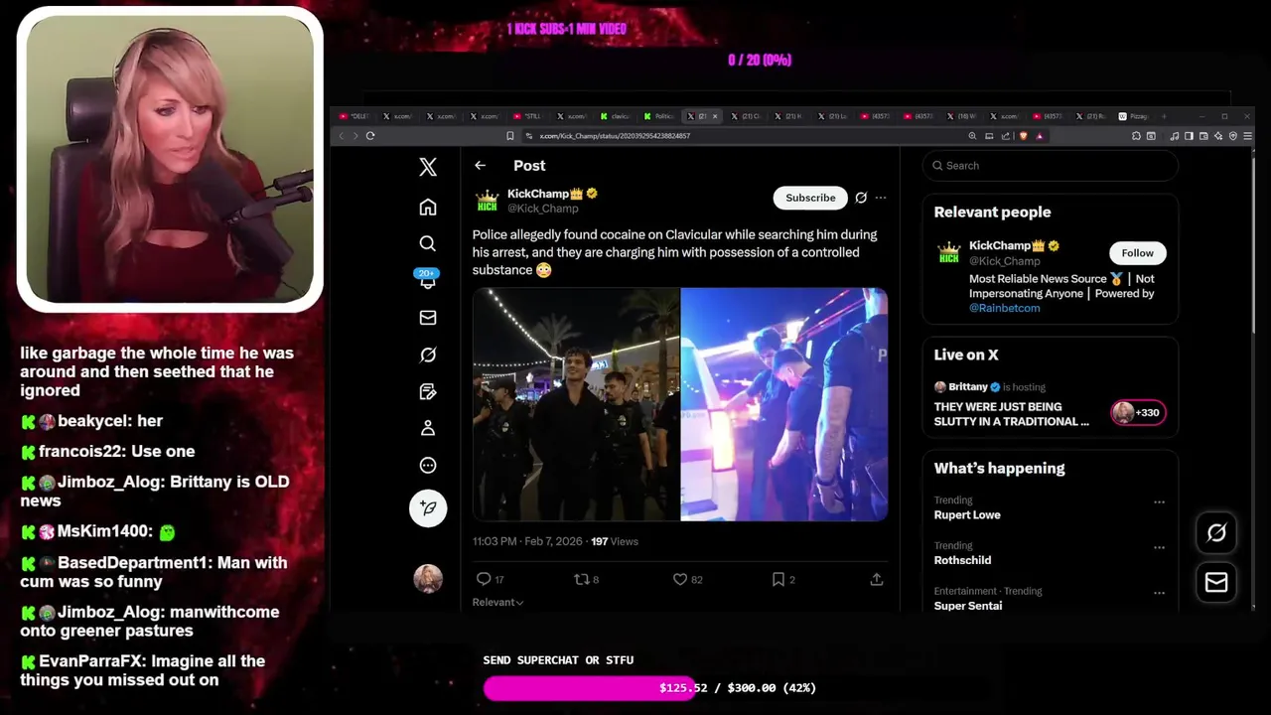
Task: Focus the X Search field
Action: (x=1051, y=166)
